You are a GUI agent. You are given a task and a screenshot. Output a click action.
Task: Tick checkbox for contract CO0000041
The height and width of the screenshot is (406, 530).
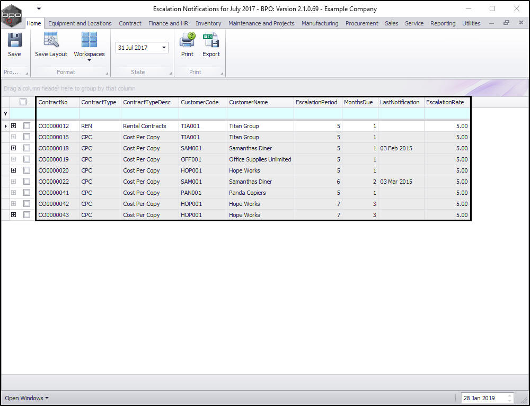[x=26, y=193]
